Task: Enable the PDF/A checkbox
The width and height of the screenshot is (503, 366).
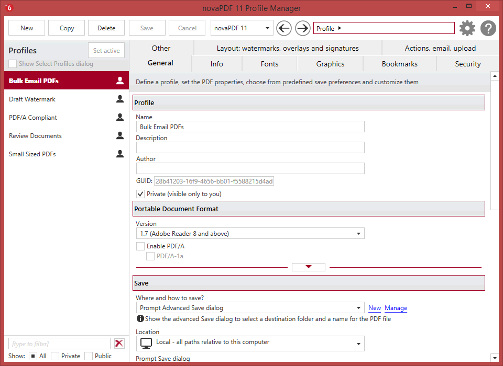Action: coord(140,246)
